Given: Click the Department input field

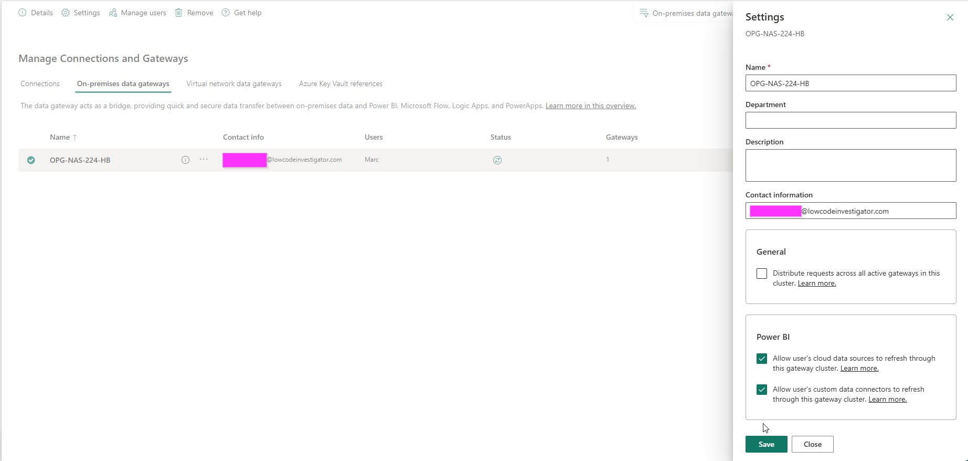Looking at the screenshot, I should (850, 120).
